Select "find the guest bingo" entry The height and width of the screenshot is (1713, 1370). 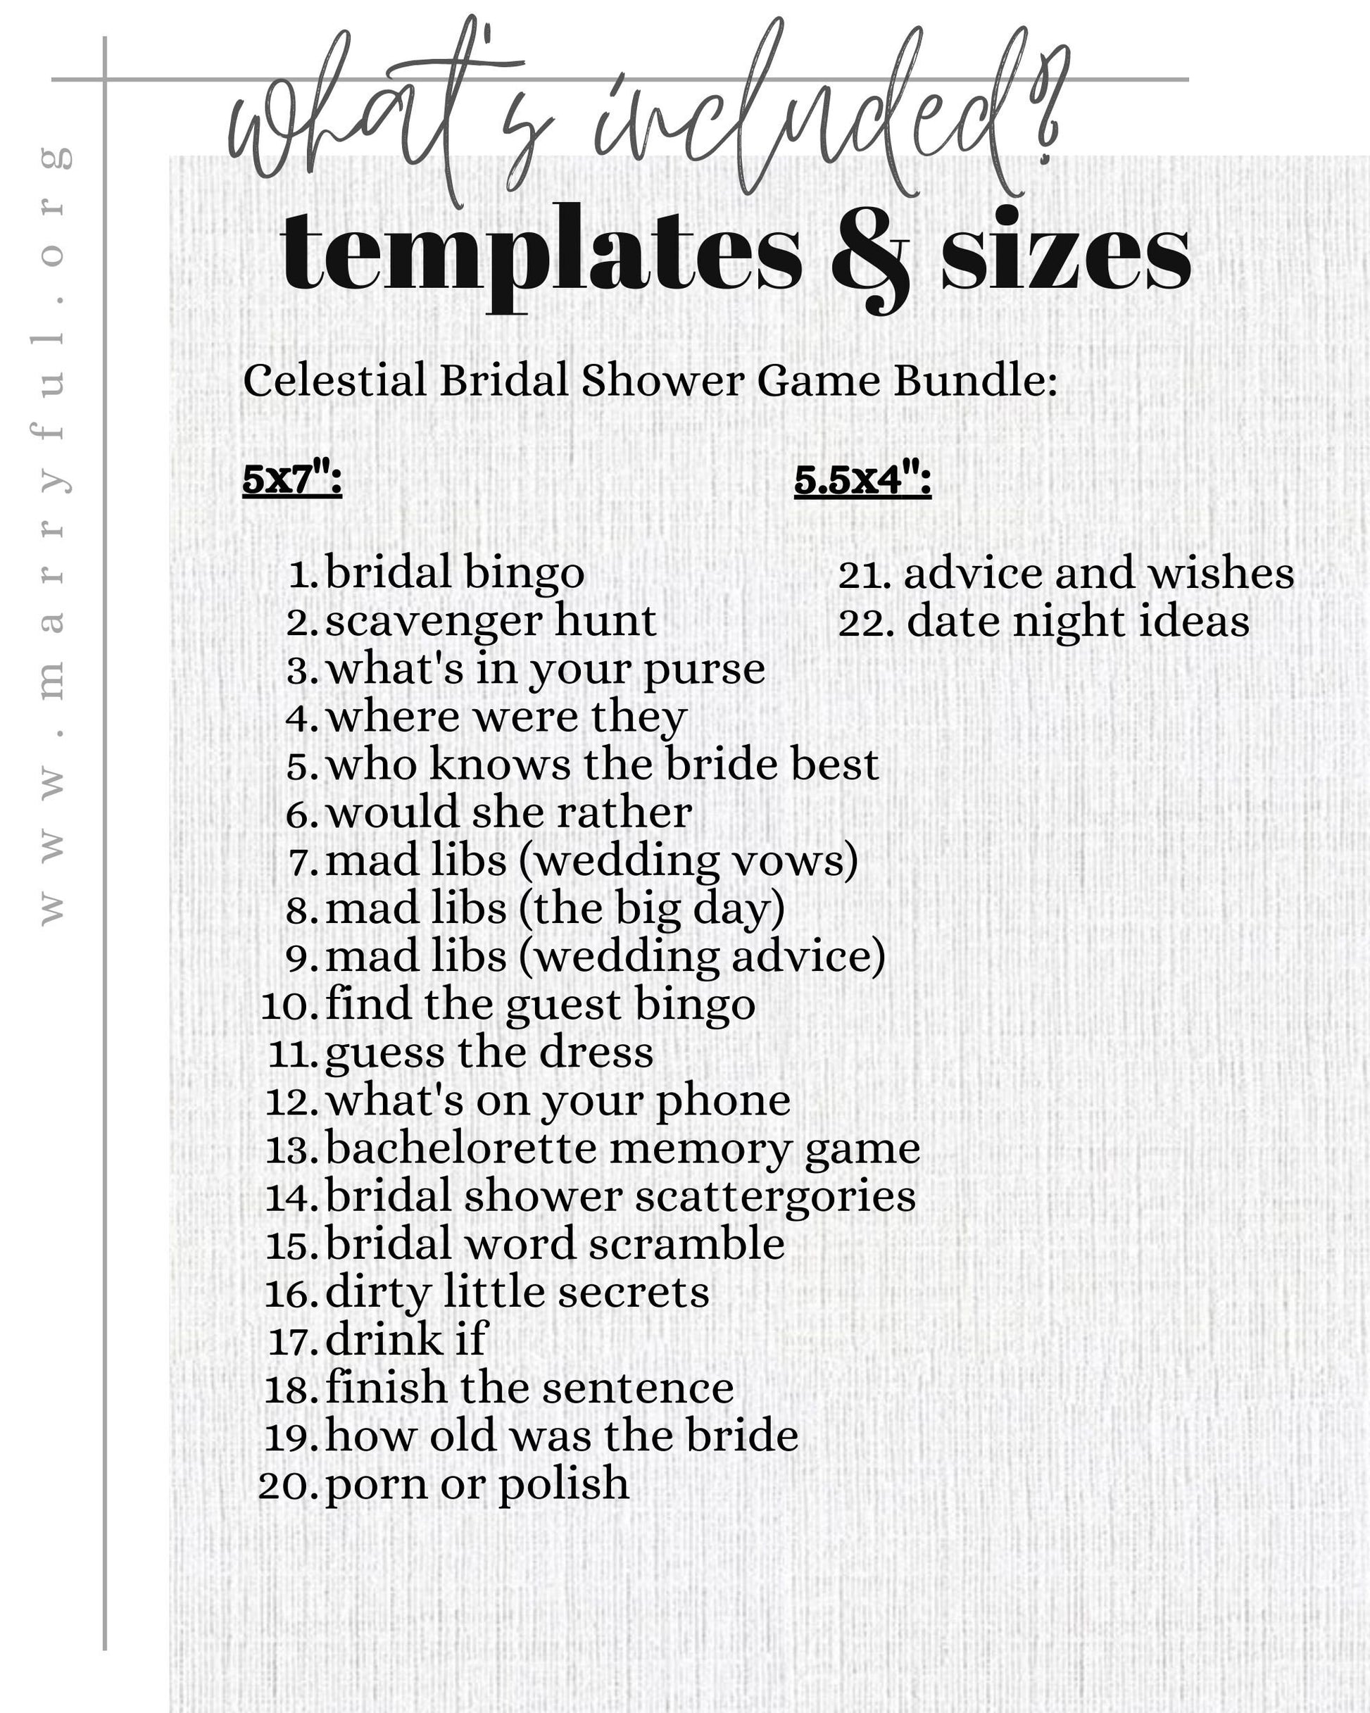coord(541,1004)
